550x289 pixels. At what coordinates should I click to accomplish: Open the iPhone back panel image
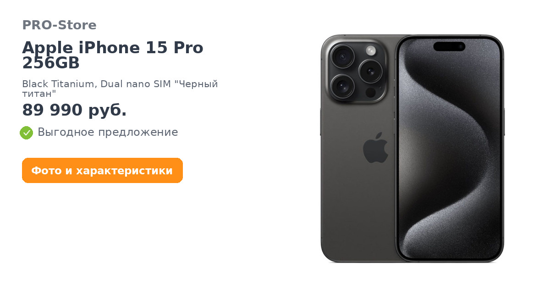pyautogui.click(x=358, y=149)
